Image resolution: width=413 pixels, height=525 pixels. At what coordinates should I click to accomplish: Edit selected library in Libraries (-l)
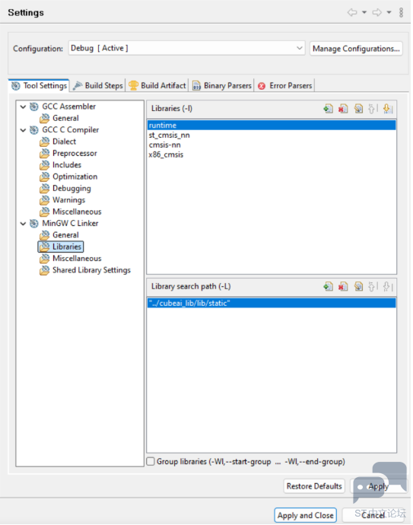(358, 109)
